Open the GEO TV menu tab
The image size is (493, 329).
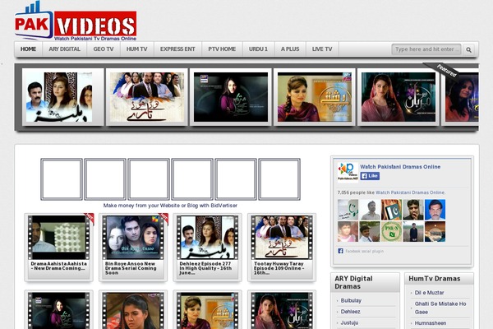click(104, 49)
